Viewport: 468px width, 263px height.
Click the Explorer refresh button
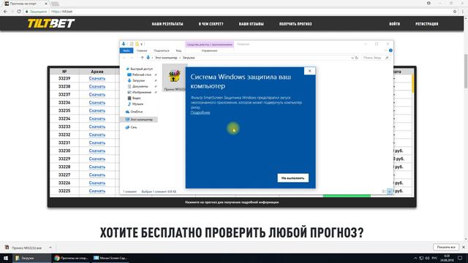pyautogui.click(x=357, y=58)
